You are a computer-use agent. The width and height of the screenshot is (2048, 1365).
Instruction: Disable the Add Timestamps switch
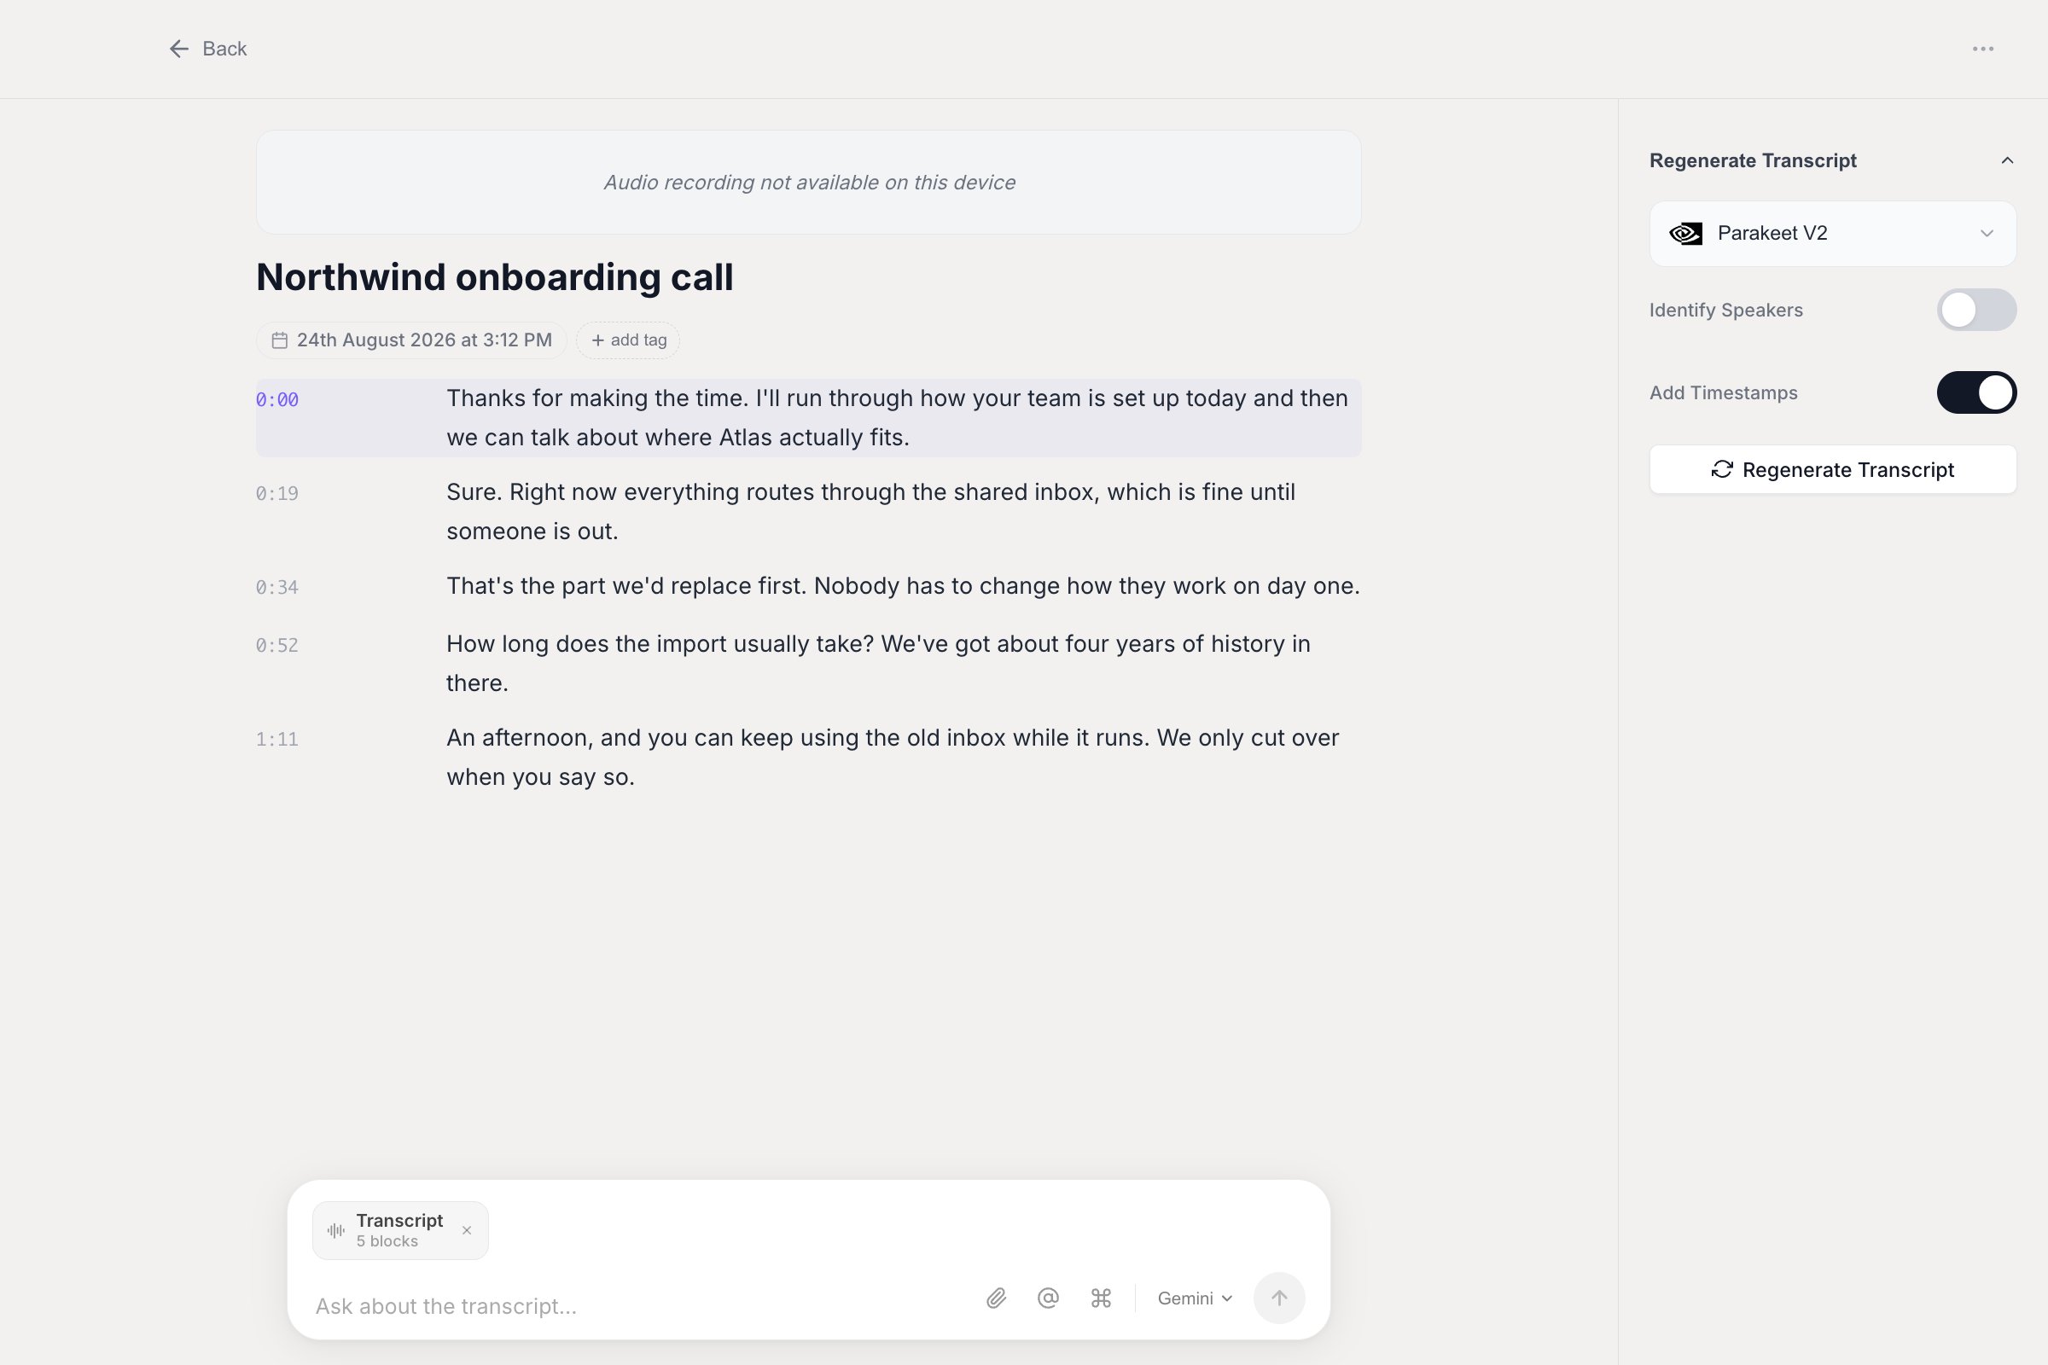point(1975,392)
